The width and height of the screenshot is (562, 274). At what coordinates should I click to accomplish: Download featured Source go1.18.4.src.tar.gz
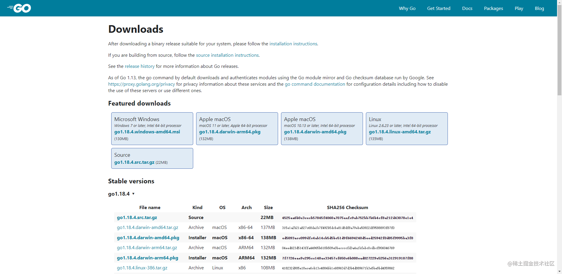(134, 162)
